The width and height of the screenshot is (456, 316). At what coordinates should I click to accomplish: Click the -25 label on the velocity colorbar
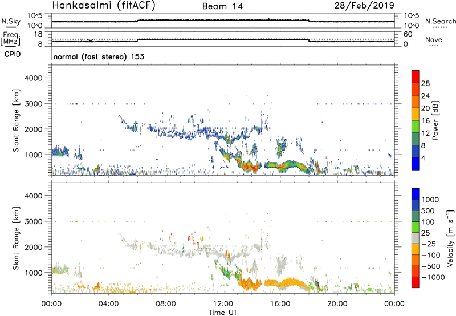point(428,245)
